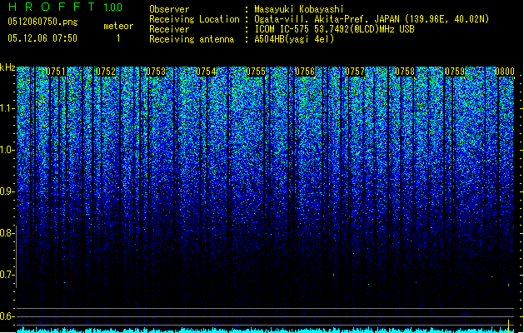Click the kHz axis unit label
The height and width of the screenshot is (333, 524).
(7, 67)
